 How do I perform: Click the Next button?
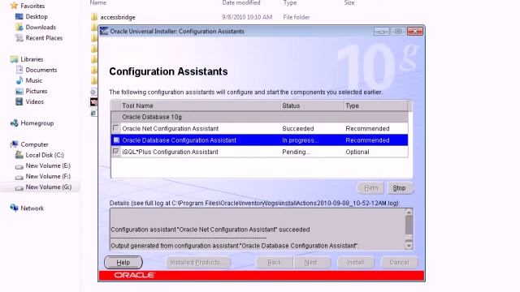coord(312,263)
